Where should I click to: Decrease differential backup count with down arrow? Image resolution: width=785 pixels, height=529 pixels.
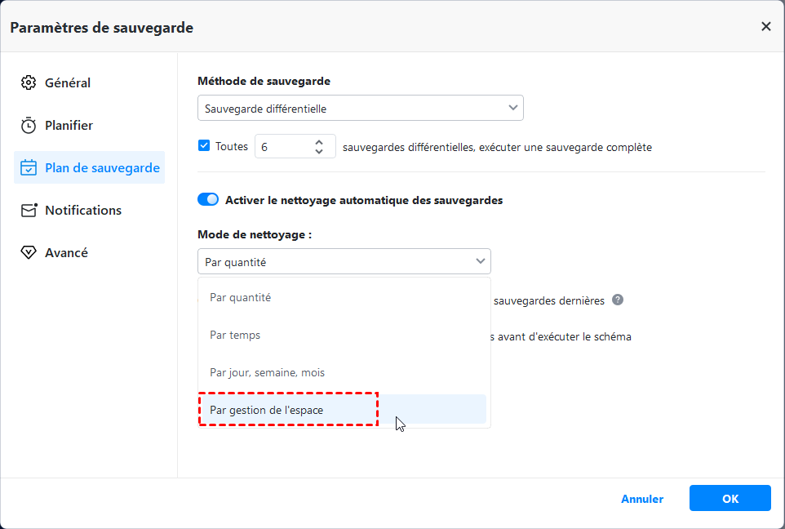pos(319,152)
